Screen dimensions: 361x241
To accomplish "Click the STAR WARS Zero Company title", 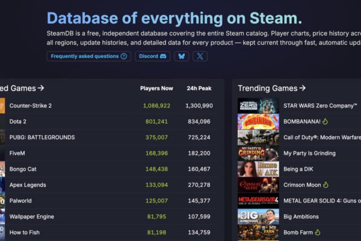I will point(320,105).
